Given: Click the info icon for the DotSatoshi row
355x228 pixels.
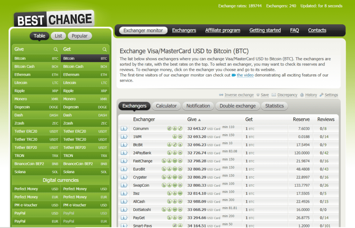Looking at the screenshot, I should tap(124, 210).
